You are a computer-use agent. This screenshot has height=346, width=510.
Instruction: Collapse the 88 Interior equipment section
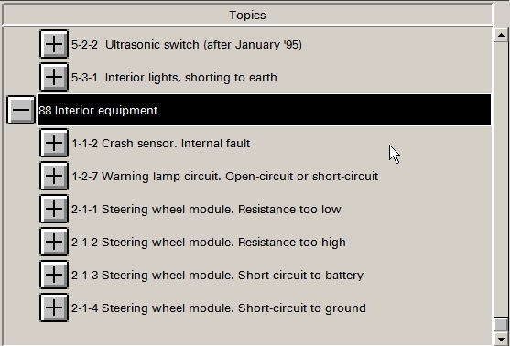(x=21, y=110)
